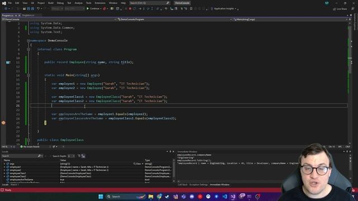This screenshot has width=358, height=201.
Task: Click the Locals search magnifier icon
Action: 39,156
